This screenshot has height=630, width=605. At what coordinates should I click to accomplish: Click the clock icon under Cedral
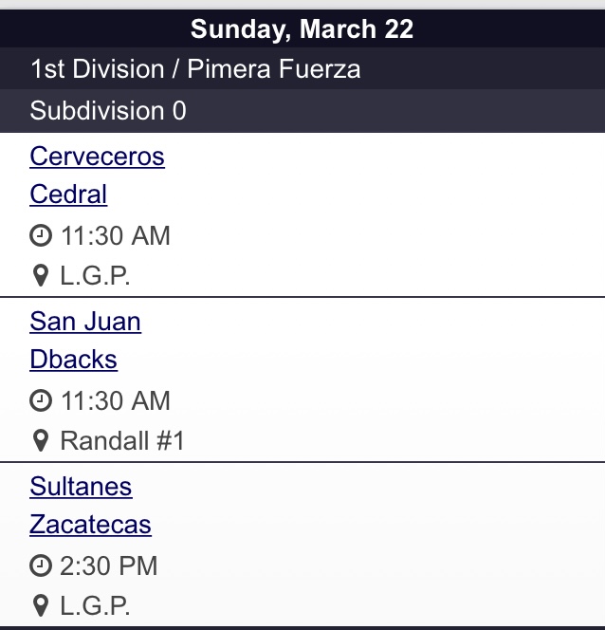click(x=41, y=236)
